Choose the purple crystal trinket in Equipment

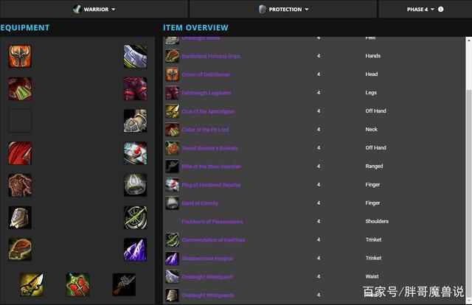[136, 250]
